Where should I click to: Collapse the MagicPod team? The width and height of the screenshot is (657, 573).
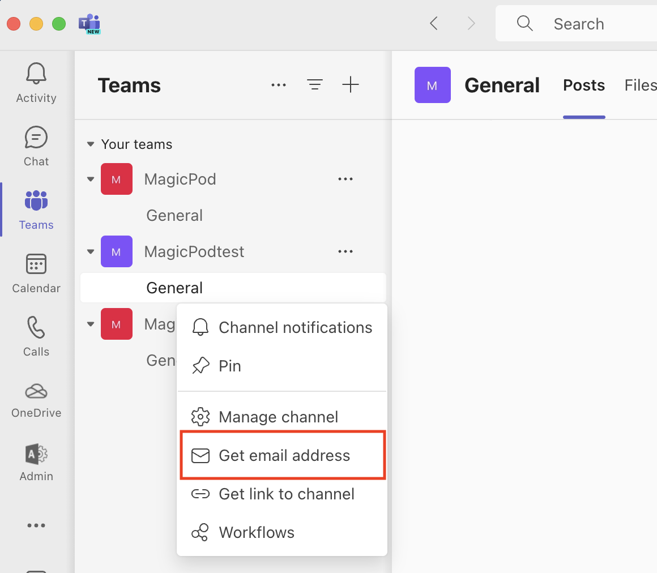[91, 179]
